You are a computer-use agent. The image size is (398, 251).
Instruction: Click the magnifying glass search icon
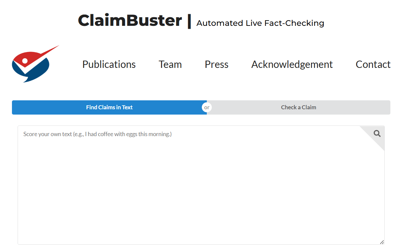(x=377, y=133)
